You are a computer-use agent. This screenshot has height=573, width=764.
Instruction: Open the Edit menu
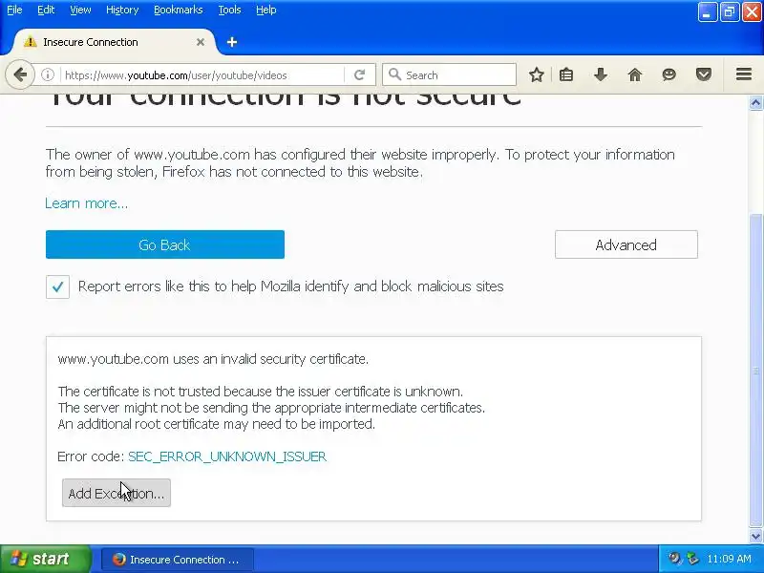click(46, 10)
